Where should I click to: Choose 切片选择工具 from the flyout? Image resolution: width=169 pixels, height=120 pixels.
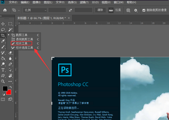click(x=24, y=48)
